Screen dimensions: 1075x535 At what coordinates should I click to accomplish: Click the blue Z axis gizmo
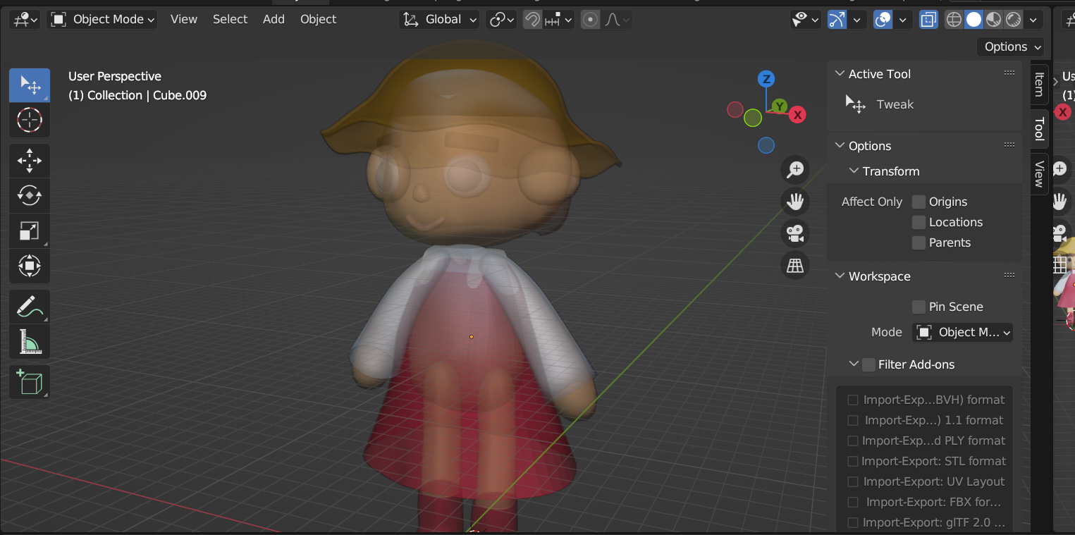(766, 79)
